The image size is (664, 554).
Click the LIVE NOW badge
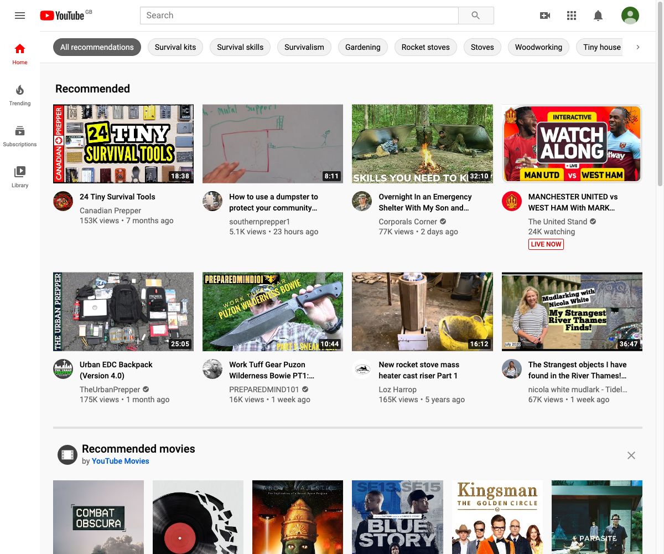(546, 244)
